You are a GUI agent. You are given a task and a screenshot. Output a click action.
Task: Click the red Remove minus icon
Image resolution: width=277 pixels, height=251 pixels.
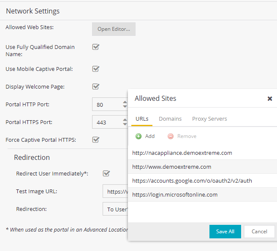(x=171, y=136)
